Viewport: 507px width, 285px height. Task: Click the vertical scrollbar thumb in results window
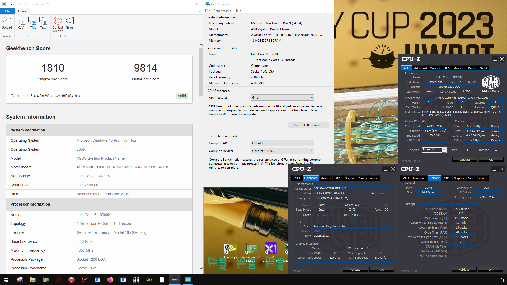[x=201, y=72]
